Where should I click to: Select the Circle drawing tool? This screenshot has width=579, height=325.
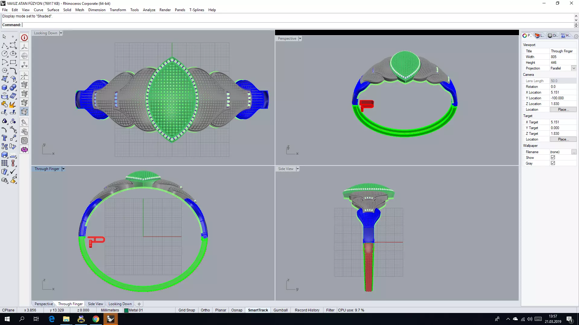click(x=5, y=54)
